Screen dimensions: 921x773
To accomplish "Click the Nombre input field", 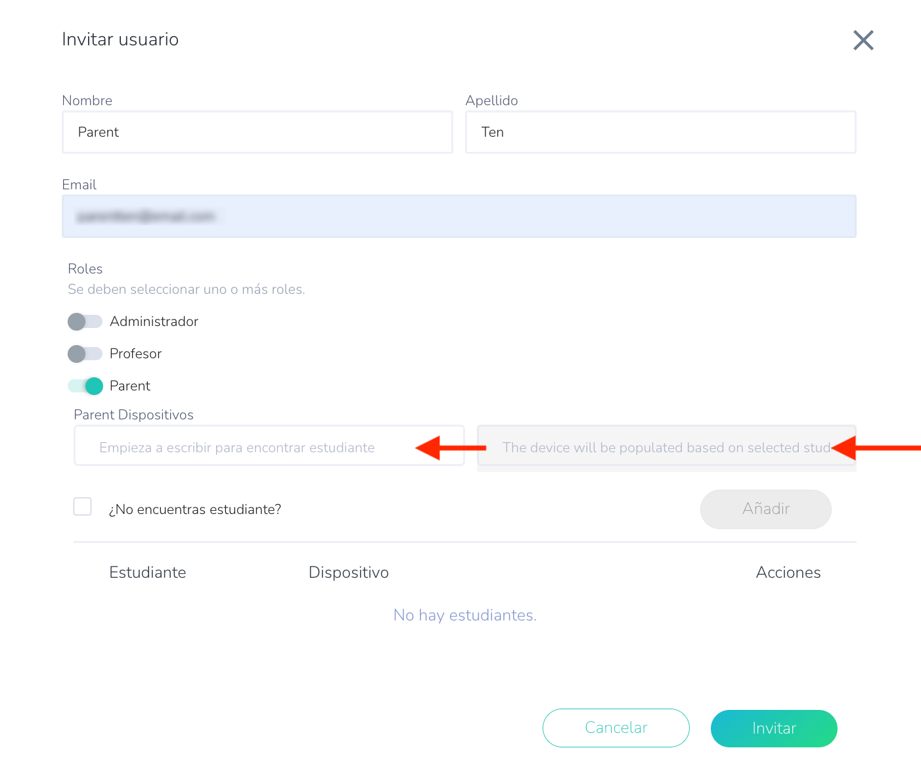I will click(257, 132).
